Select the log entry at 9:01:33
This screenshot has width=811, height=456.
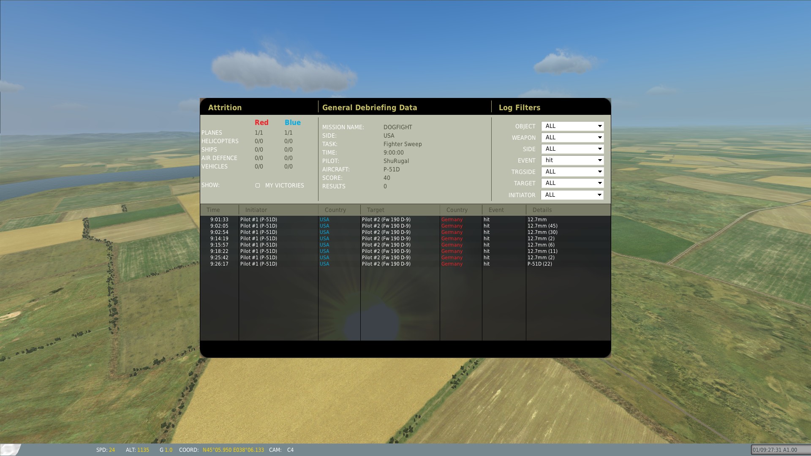(x=405, y=220)
